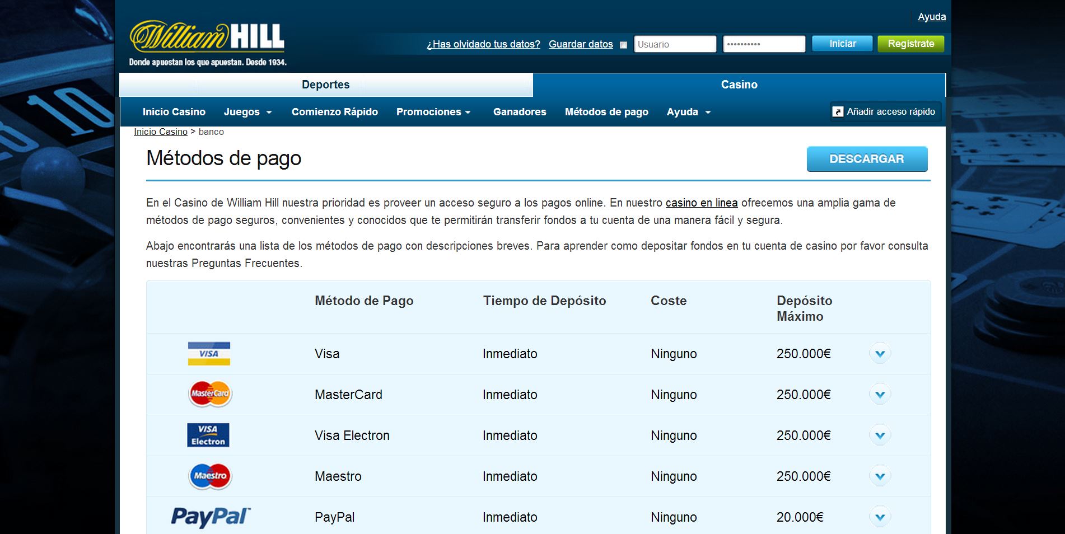The height and width of the screenshot is (534, 1065).
Task: Click Inmediato in the PayPal row
Action: 510,517
